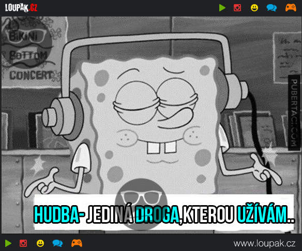Screen dimensions: 302x251
Task: Click the yellow smiley icon in bottom bar
Action: (40, 243)
